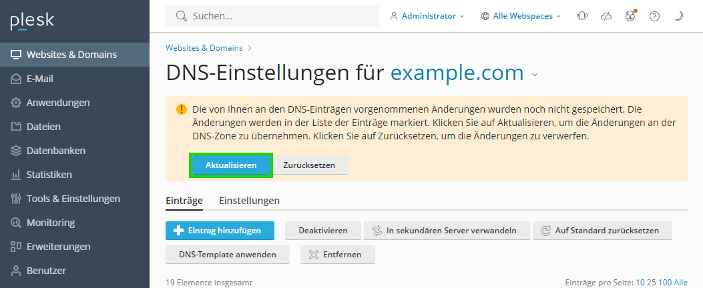Click the Aktualisieren button
703x288 pixels.
(x=231, y=165)
